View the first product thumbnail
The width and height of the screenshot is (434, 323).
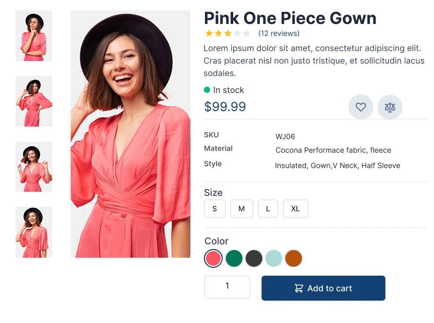click(34, 36)
